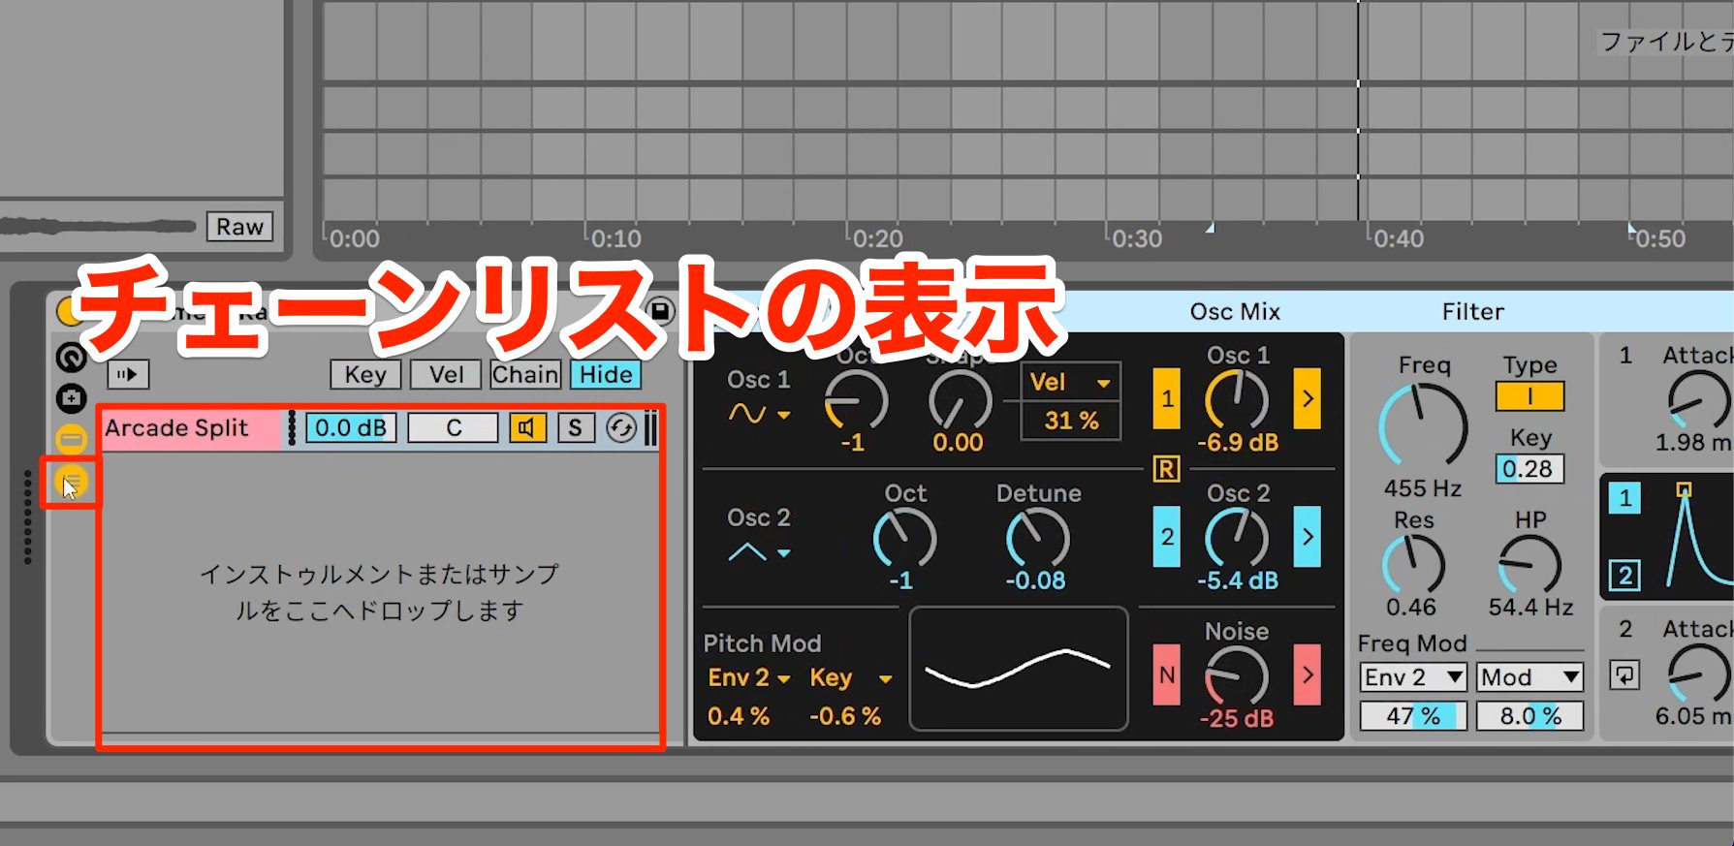Open the Osc 1 waveform dropdown
The height and width of the screenshot is (846, 1734).
click(759, 414)
